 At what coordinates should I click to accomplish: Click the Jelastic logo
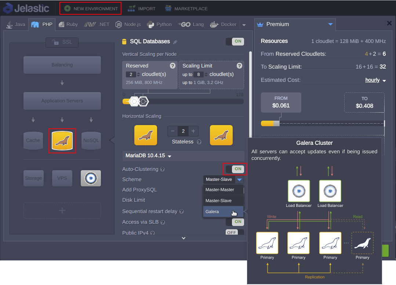(26, 8)
